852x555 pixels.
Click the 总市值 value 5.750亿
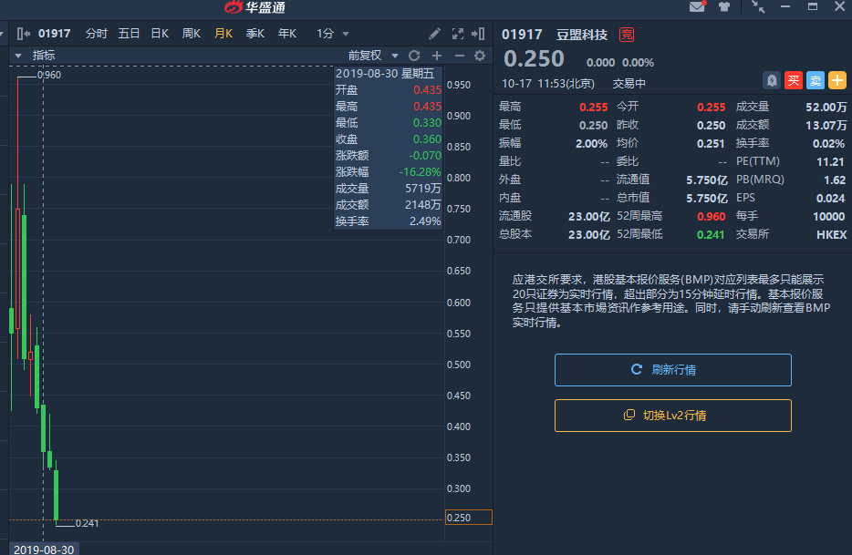click(707, 199)
